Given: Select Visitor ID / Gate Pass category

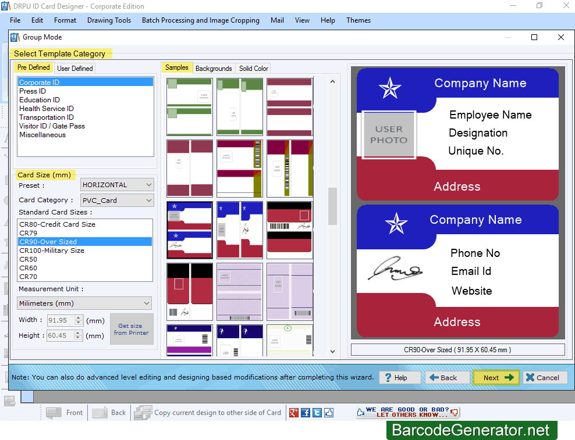Looking at the screenshot, I should [x=85, y=126].
